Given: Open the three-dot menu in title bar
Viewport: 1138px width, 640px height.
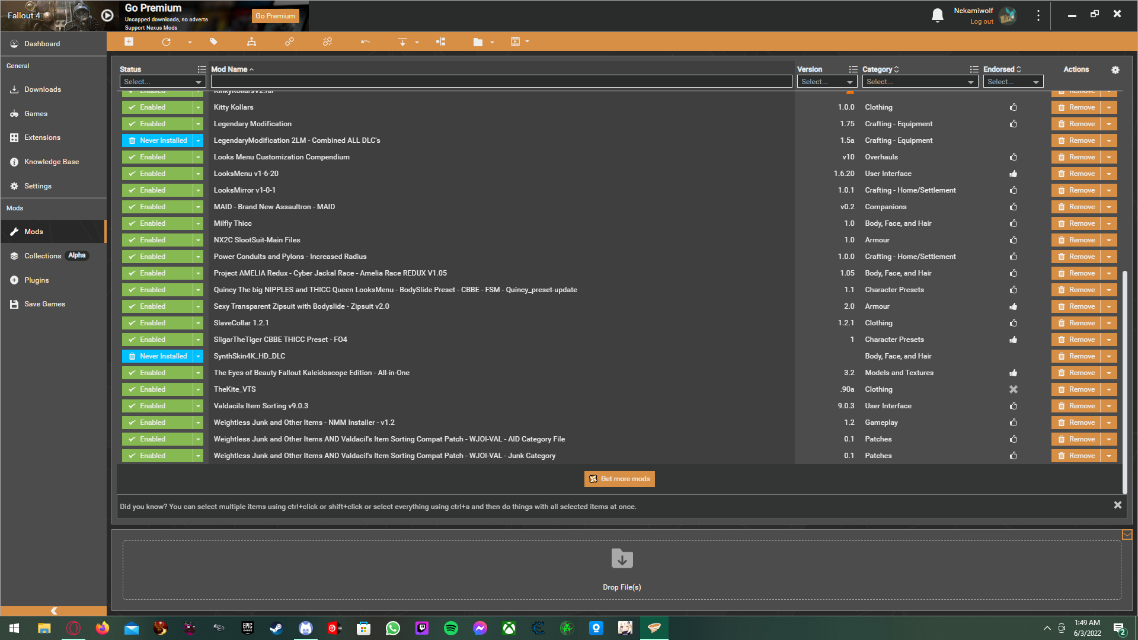Looking at the screenshot, I should point(1038,15).
